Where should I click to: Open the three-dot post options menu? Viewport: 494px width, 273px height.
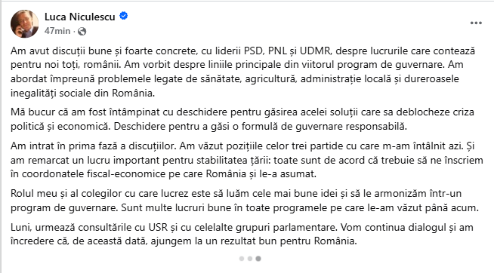[x=476, y=23]
